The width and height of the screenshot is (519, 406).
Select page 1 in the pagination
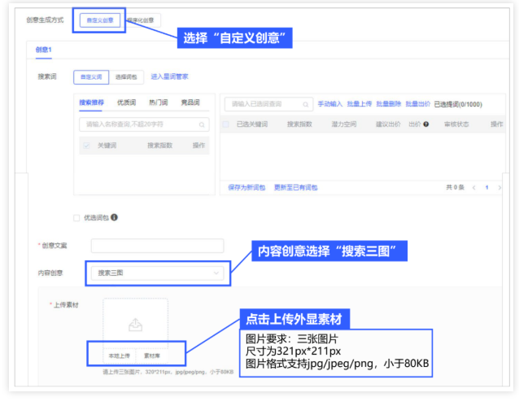(487, 188)
